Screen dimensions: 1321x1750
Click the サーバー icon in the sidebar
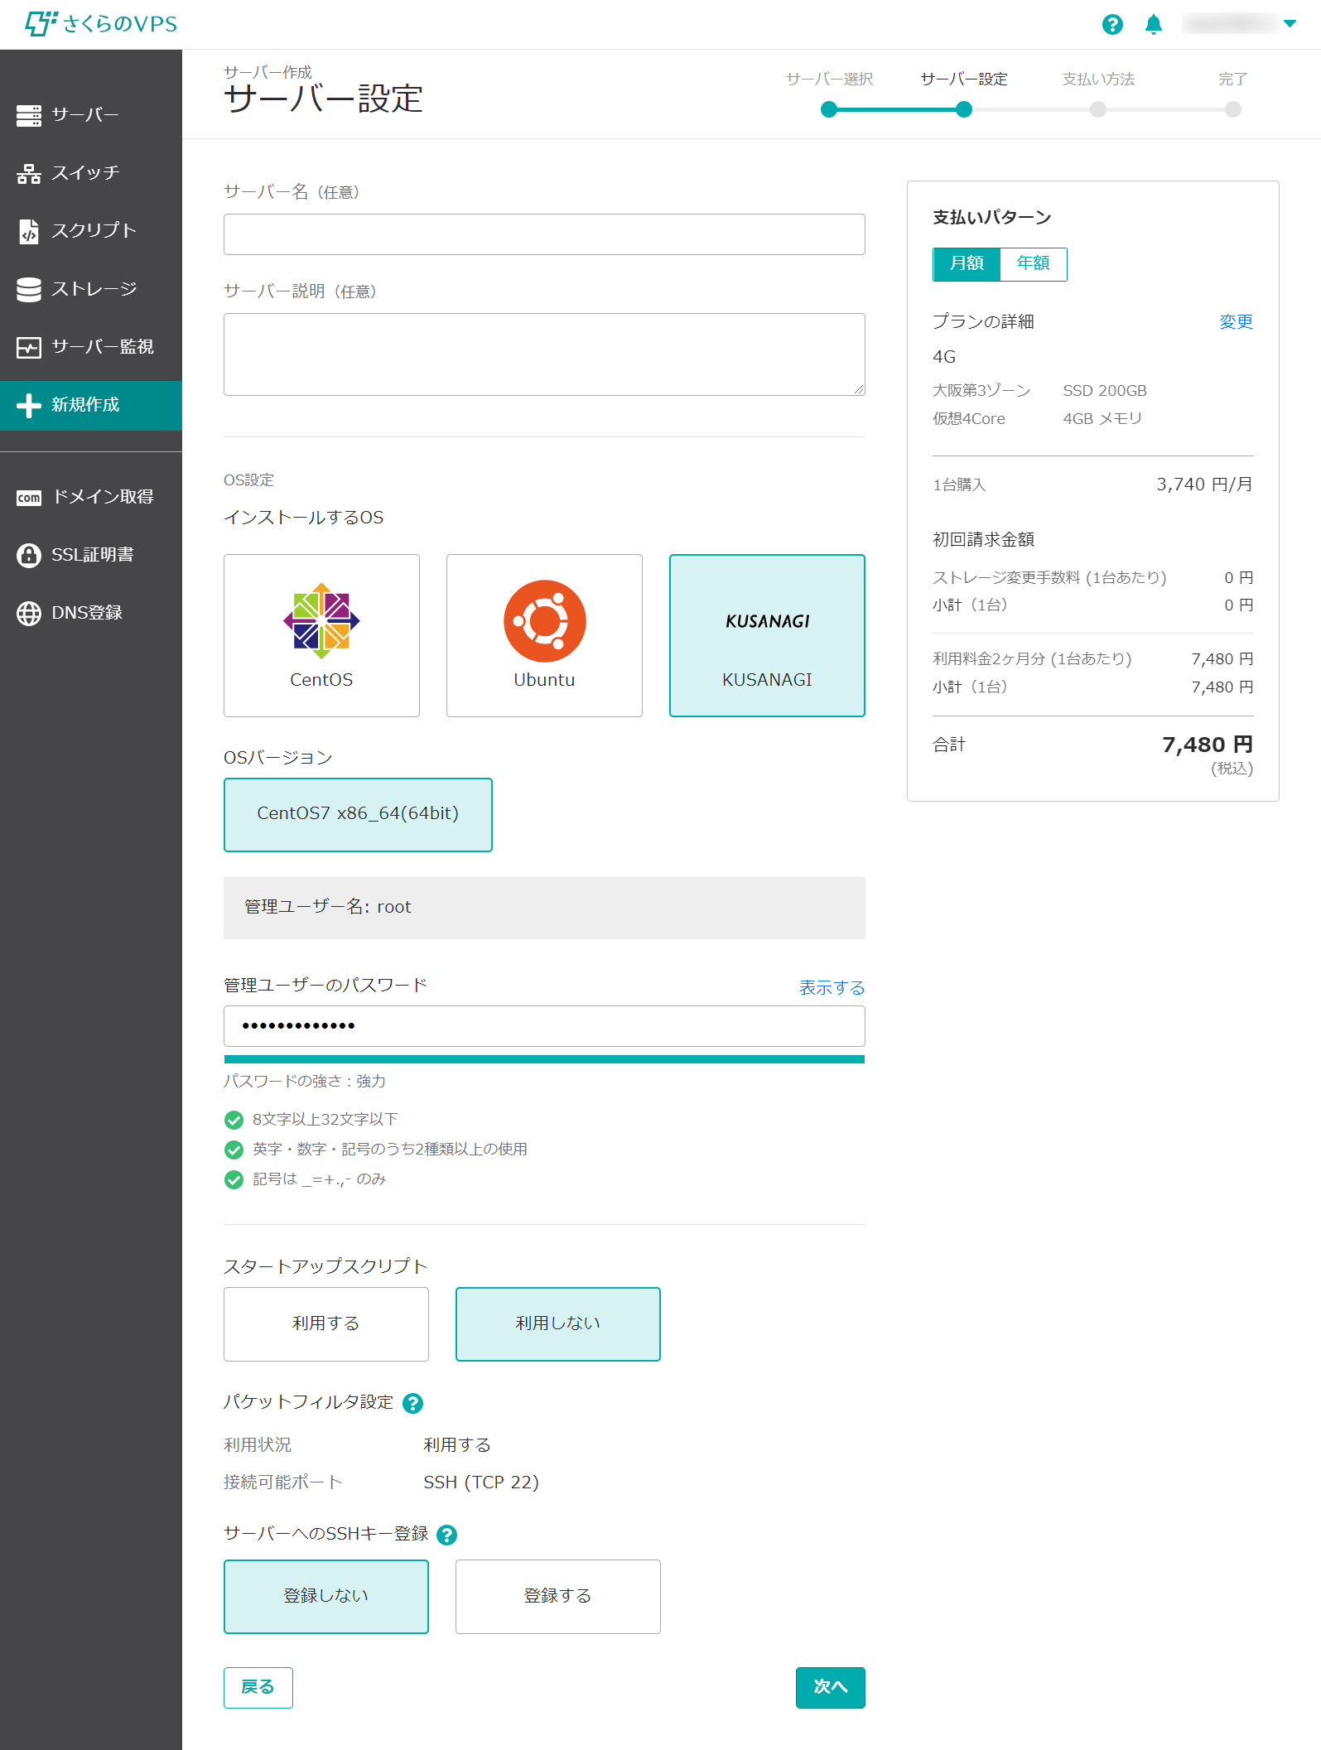(29, 115)
